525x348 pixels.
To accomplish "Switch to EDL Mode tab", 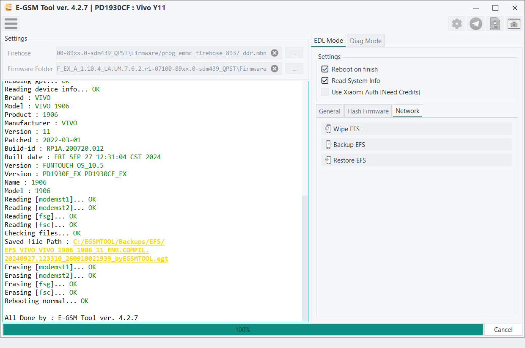I will [x=328, y=41].
